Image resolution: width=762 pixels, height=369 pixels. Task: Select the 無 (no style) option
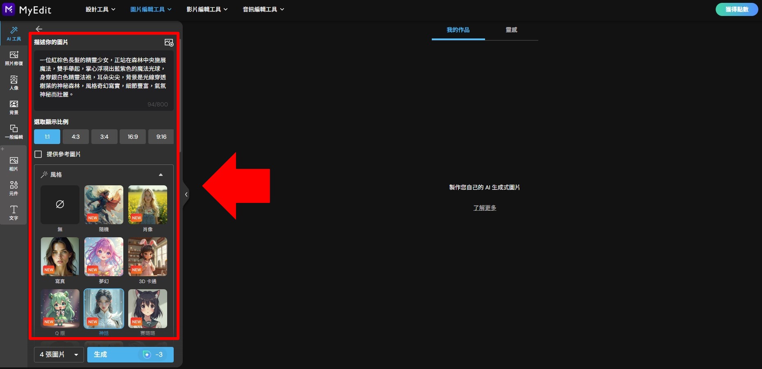tap(60, 205)
